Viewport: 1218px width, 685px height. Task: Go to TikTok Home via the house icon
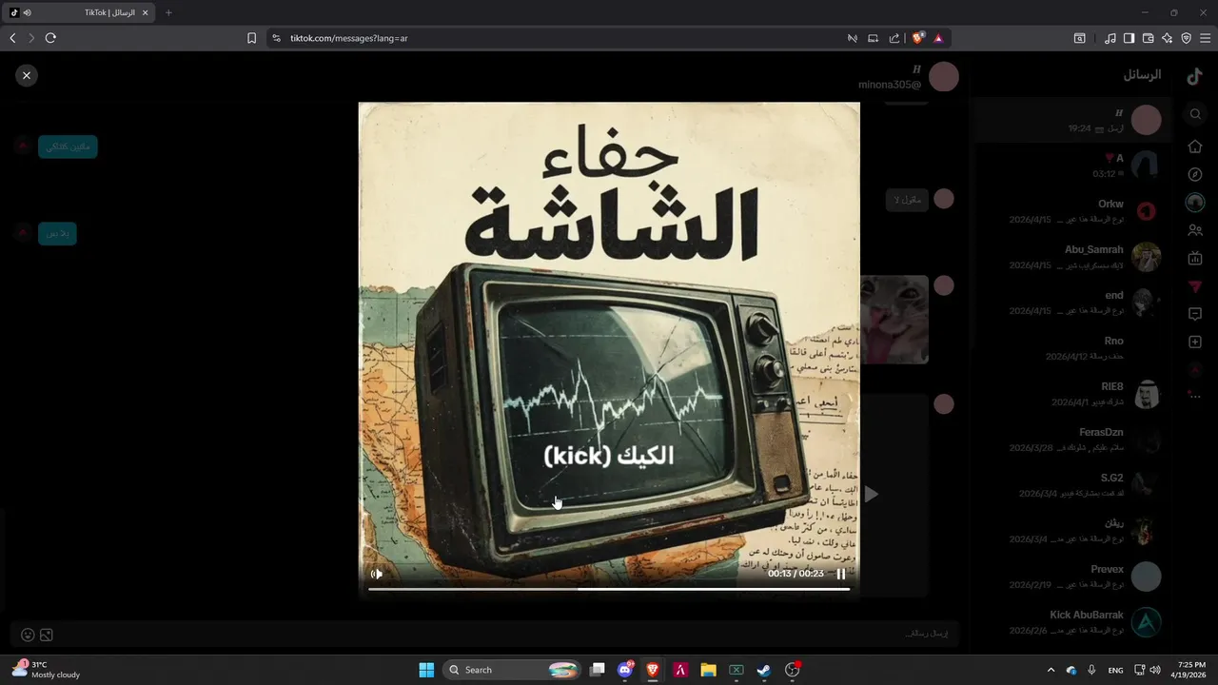(1195, 147)
